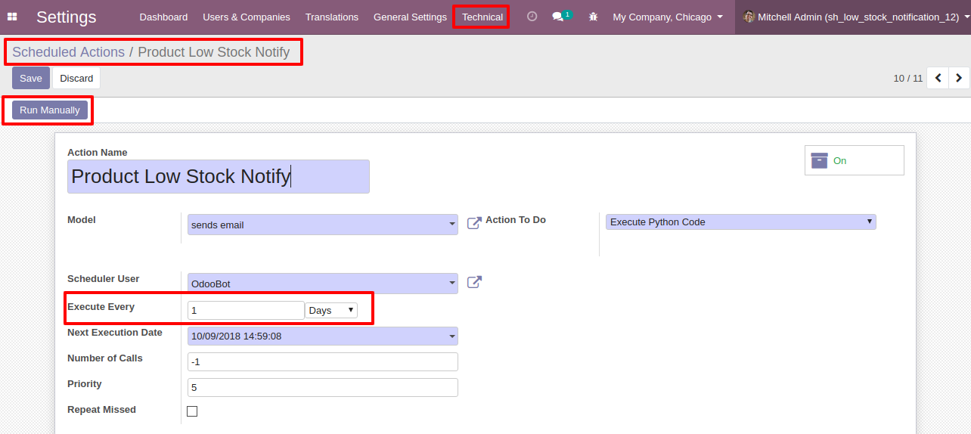
Task: Open the Technical menu
Action: coord(482,17)
